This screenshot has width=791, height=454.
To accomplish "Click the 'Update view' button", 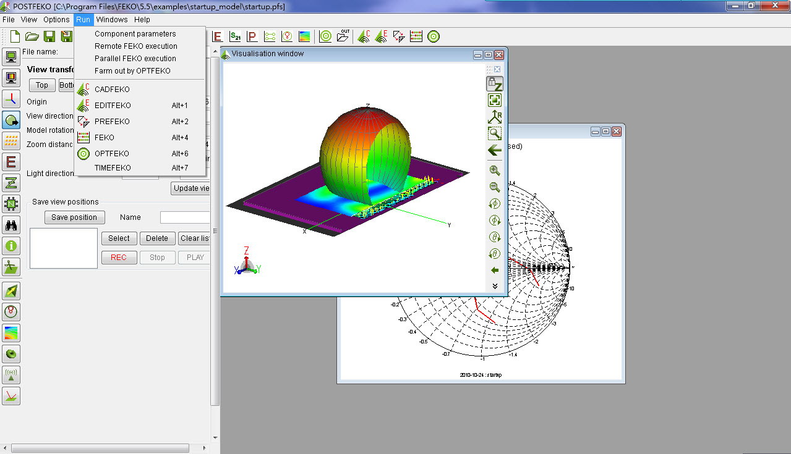I will click(x=190, y=188).
